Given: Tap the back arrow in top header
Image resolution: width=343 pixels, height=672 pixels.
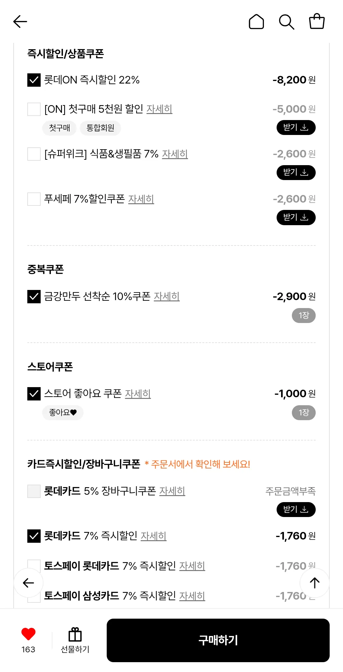Looking at the screenshot, I should pos(20,22).
